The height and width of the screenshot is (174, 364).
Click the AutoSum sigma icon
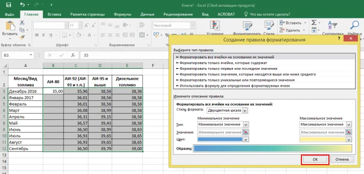[x=314, y=23]
